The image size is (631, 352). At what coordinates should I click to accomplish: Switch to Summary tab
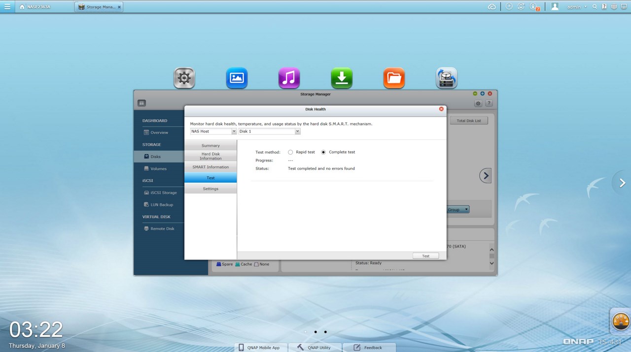[210, 145]
